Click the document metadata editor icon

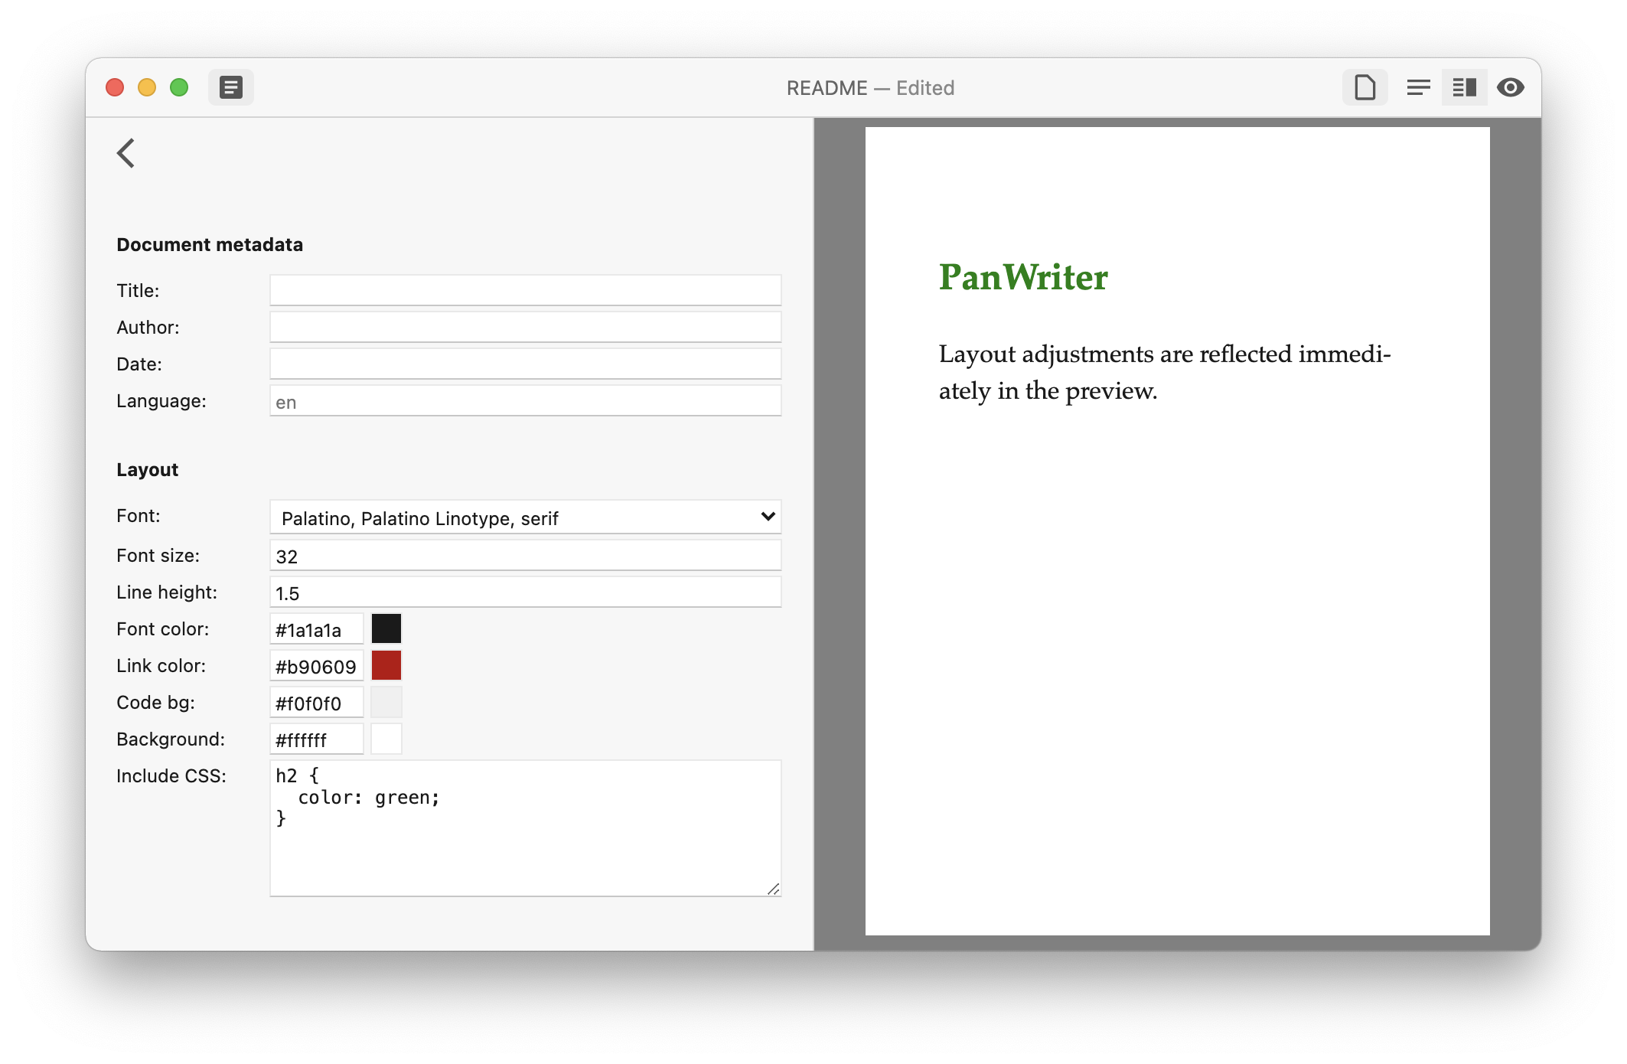(x=231, y=87)
